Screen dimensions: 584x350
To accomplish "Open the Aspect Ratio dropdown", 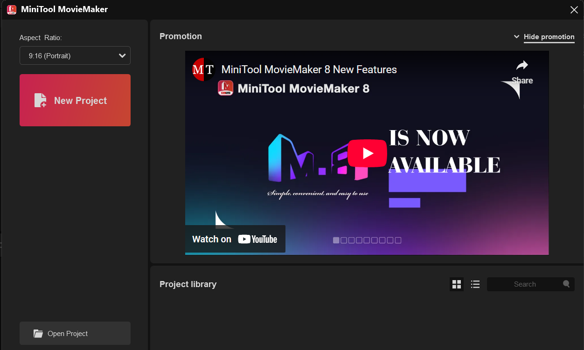I will 75,55.
